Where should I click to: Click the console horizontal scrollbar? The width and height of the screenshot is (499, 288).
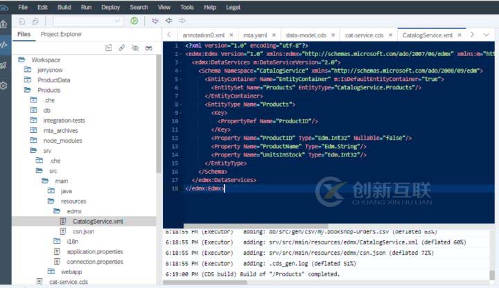(205, 282)
